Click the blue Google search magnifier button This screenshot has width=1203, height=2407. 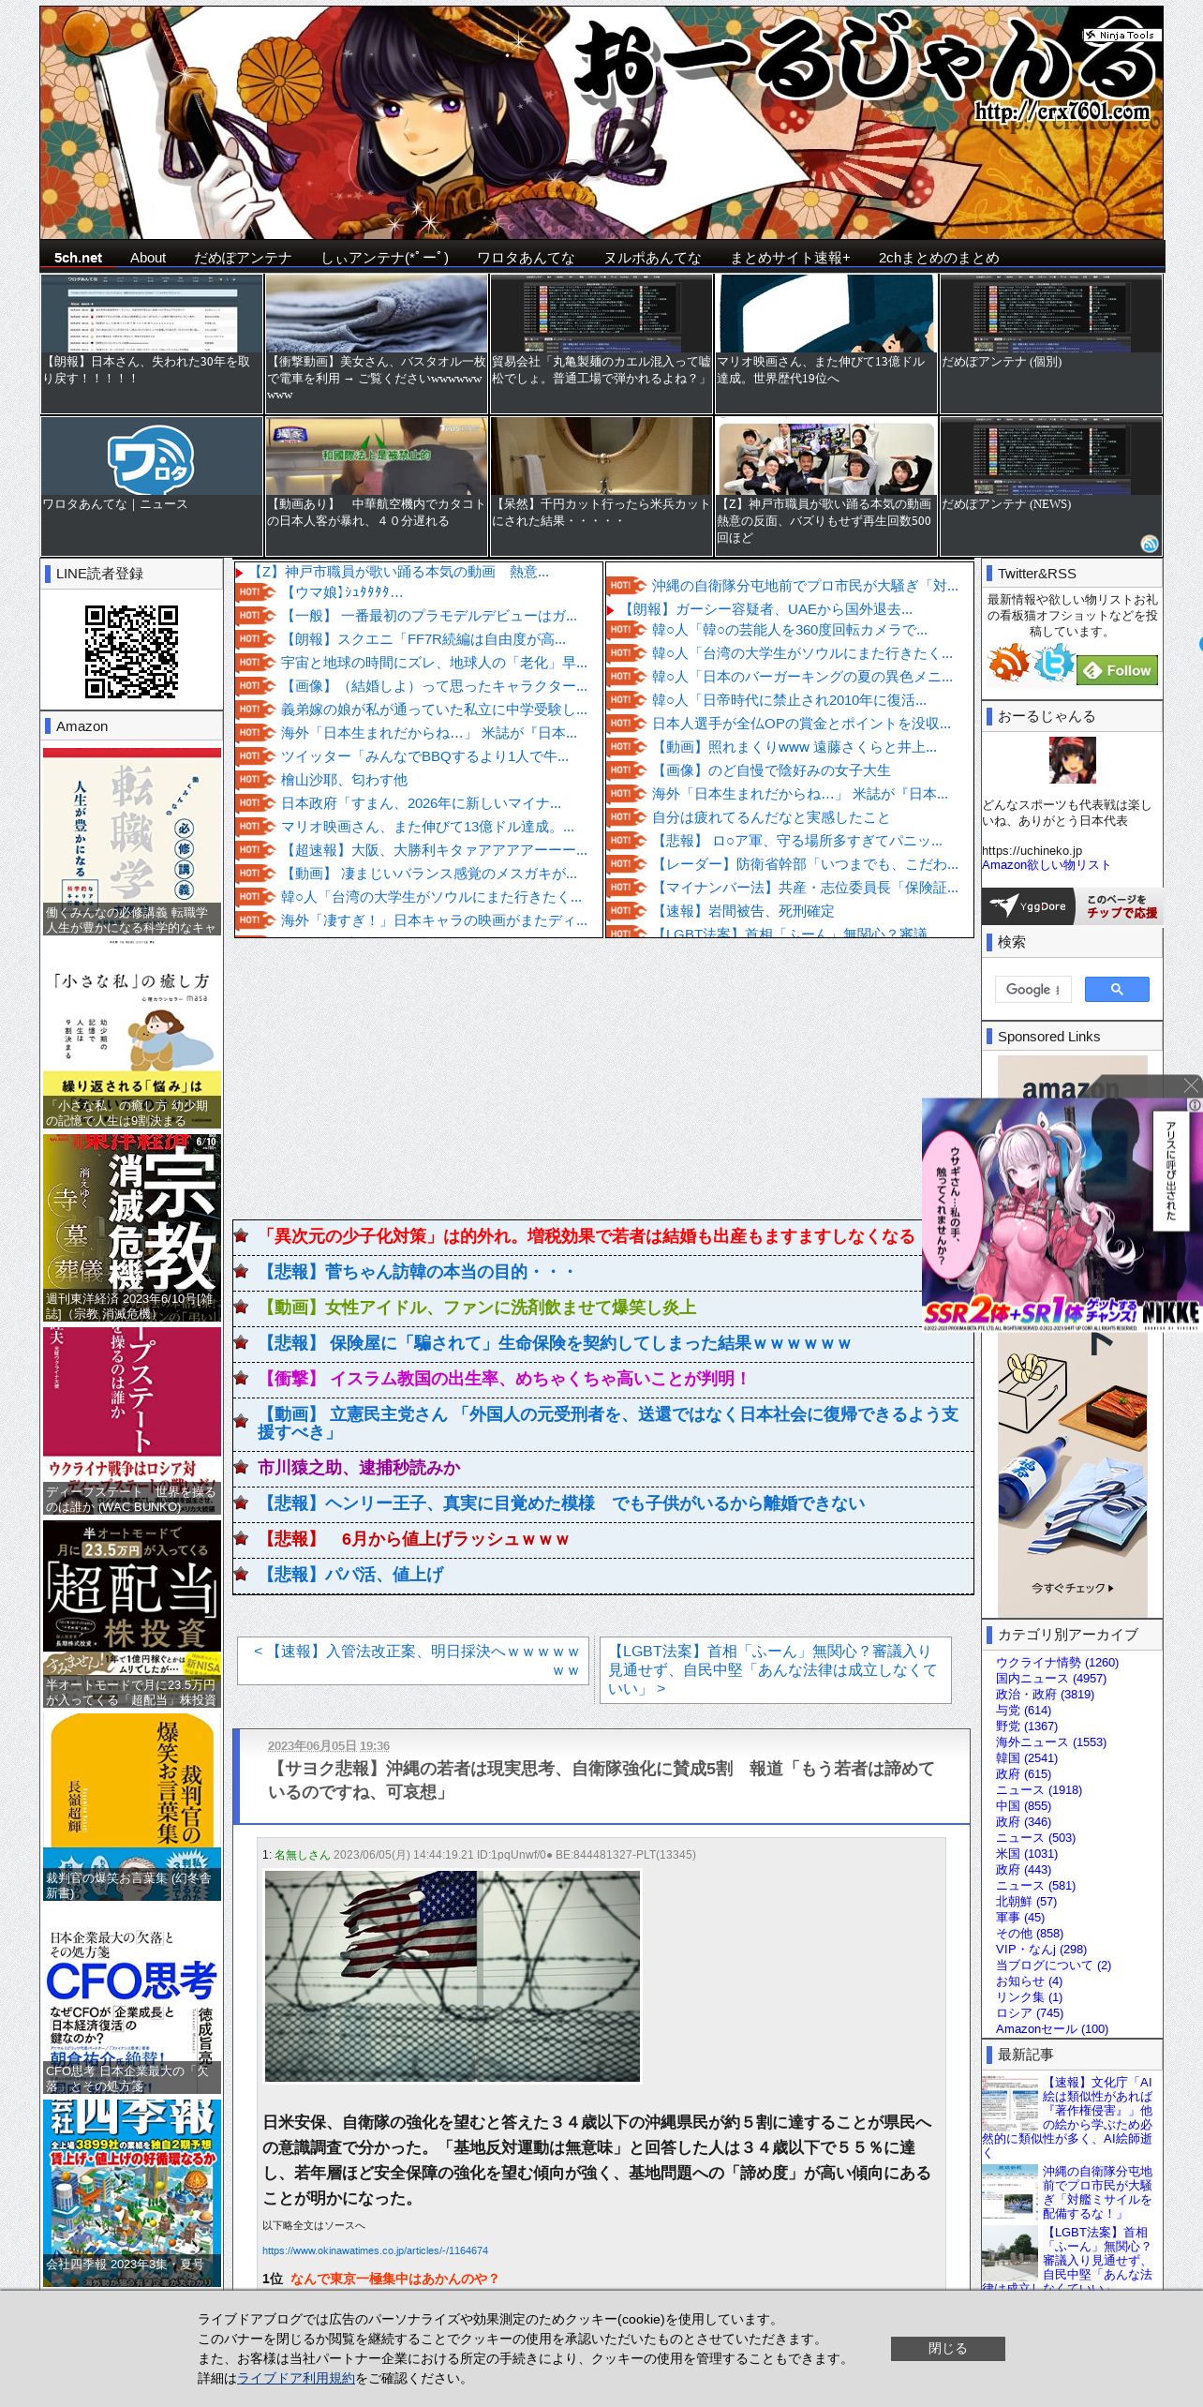pyautogui.click(x=1117, y=989)
